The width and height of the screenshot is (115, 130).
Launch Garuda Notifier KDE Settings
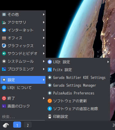[78, 77]
